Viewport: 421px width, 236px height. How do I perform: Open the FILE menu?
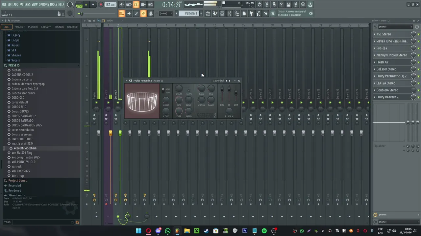[x=4, y=4]
